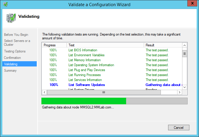Go to Select Servers or a Cluster step

click(17, 43)
